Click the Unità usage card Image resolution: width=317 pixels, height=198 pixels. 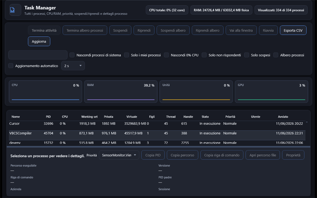196,92
